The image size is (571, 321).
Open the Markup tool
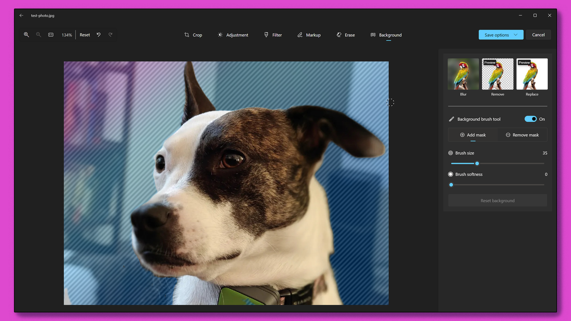pyautogui.click(x=309, y=35)
